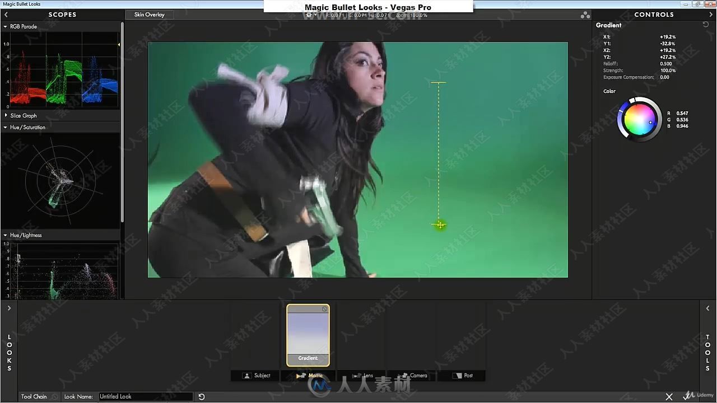Toggle the Skin Overlay button
Image resolution: width=717 pixels, height=403 pixels.
click(149, 15)
